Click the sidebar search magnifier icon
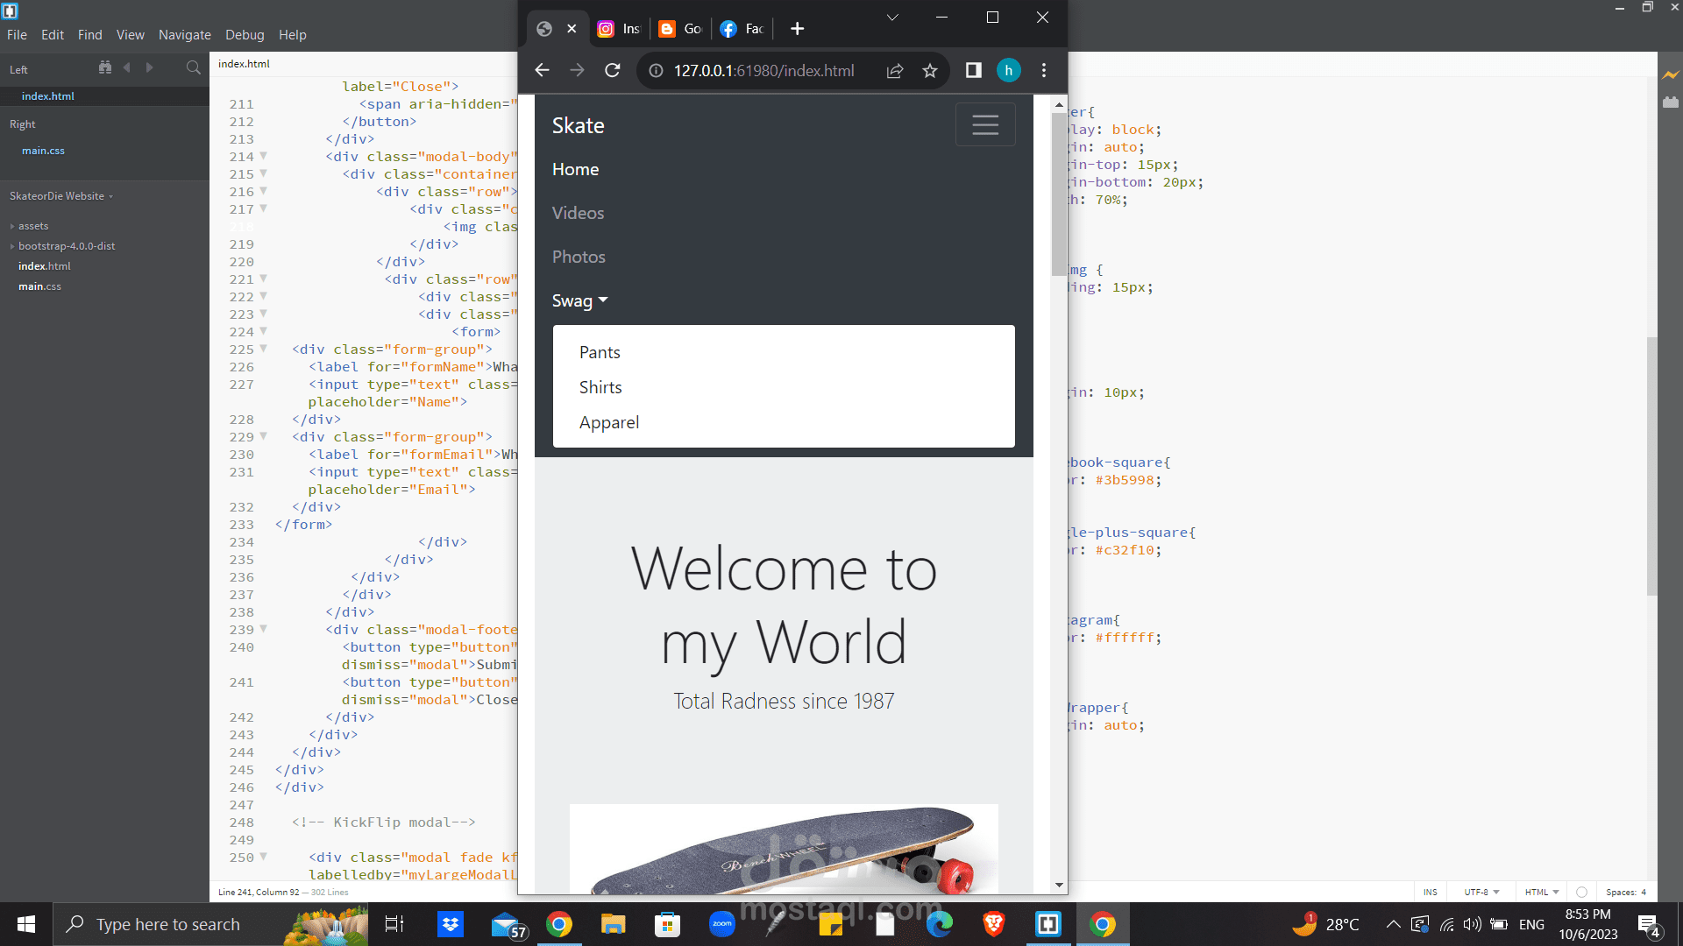 (193, 67)
